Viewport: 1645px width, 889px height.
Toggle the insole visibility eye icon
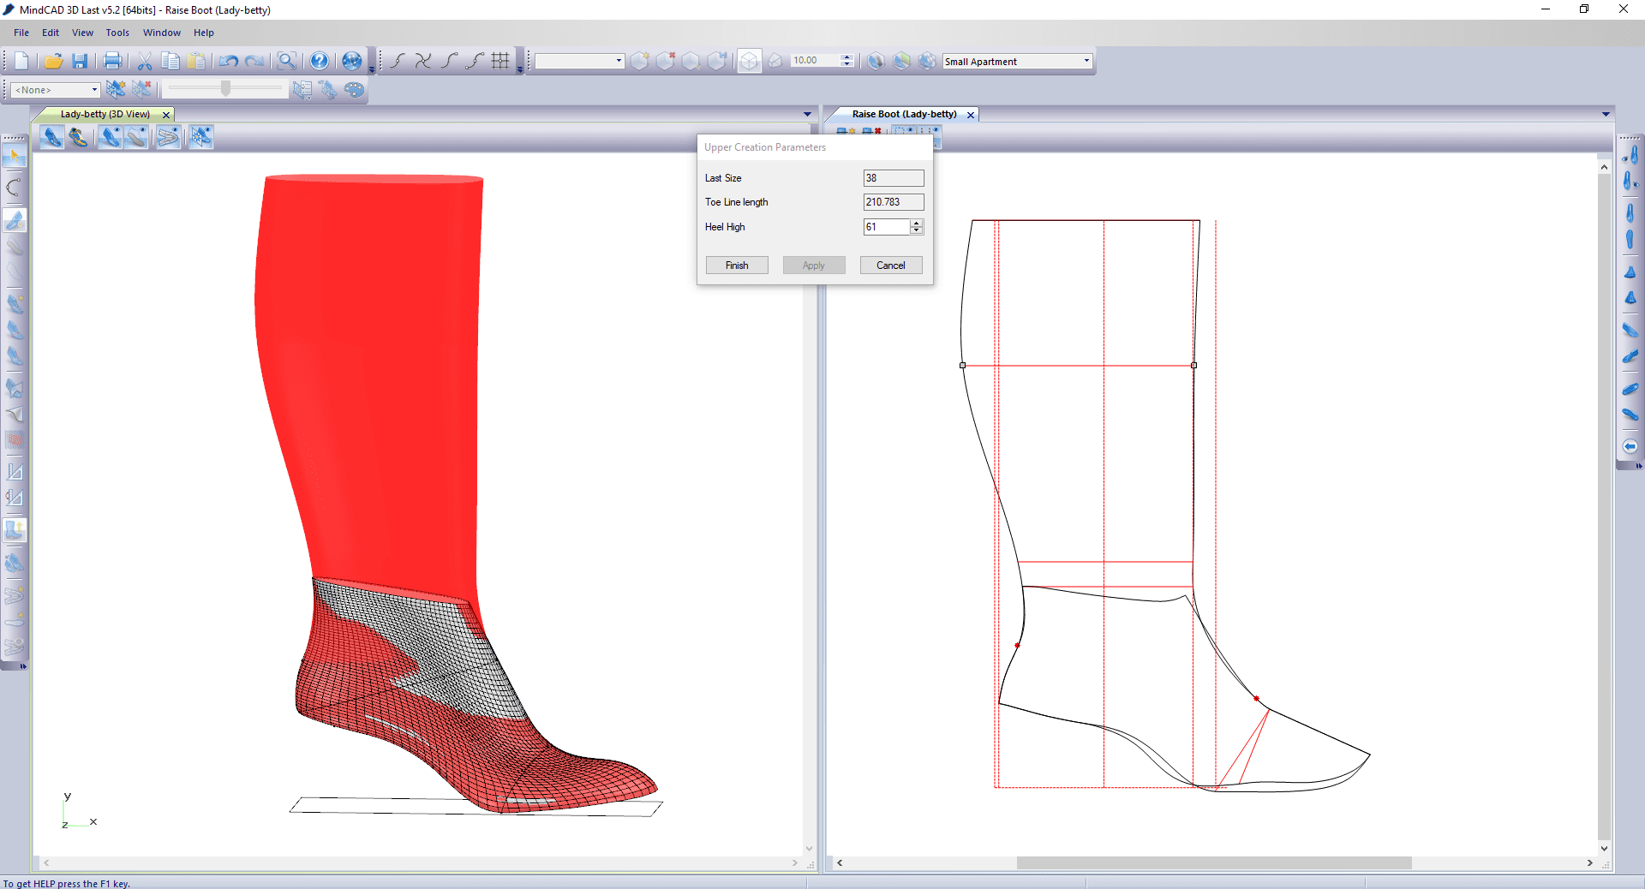click(x=136, y=137)
